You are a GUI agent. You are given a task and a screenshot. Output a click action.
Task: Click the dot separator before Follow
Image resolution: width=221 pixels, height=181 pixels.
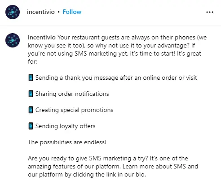(x=59, y=12)
